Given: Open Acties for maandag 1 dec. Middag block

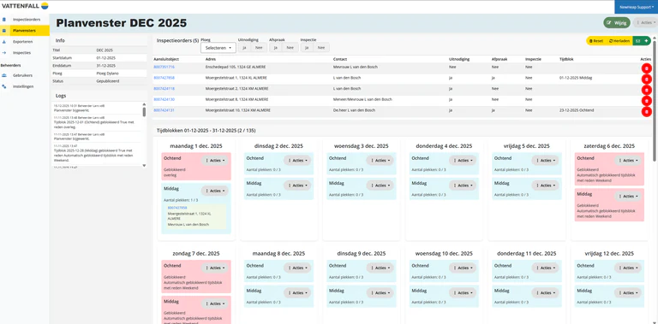Looking at the screenshot, I should pyautogui.click(x=215, y=191).
